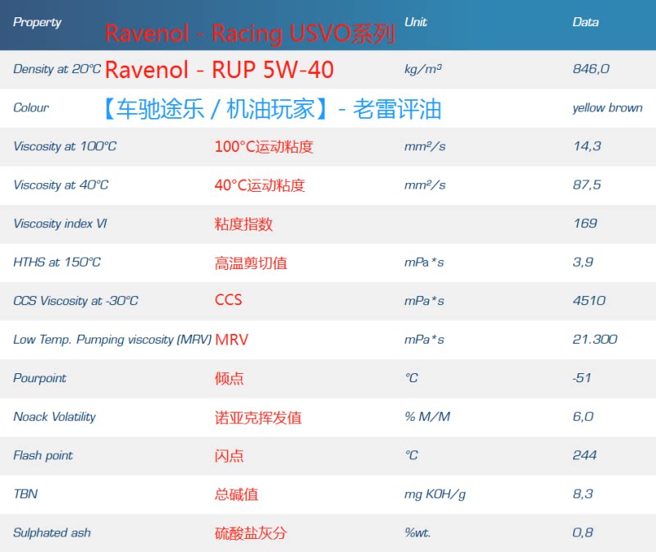The height and width of the screenshot is (552, 656).
Task: Select the Sulphated ash label
Action: (52, 533)
